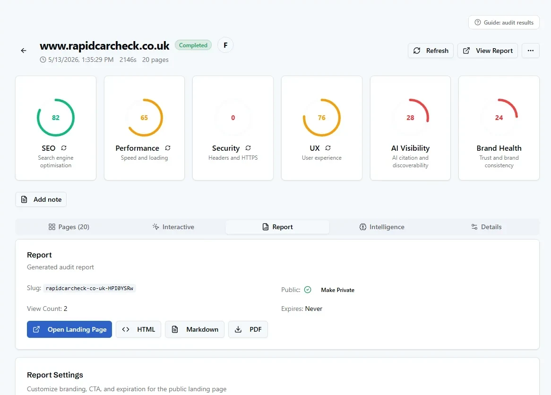Export report as Markdown

(x=195, y=329)
